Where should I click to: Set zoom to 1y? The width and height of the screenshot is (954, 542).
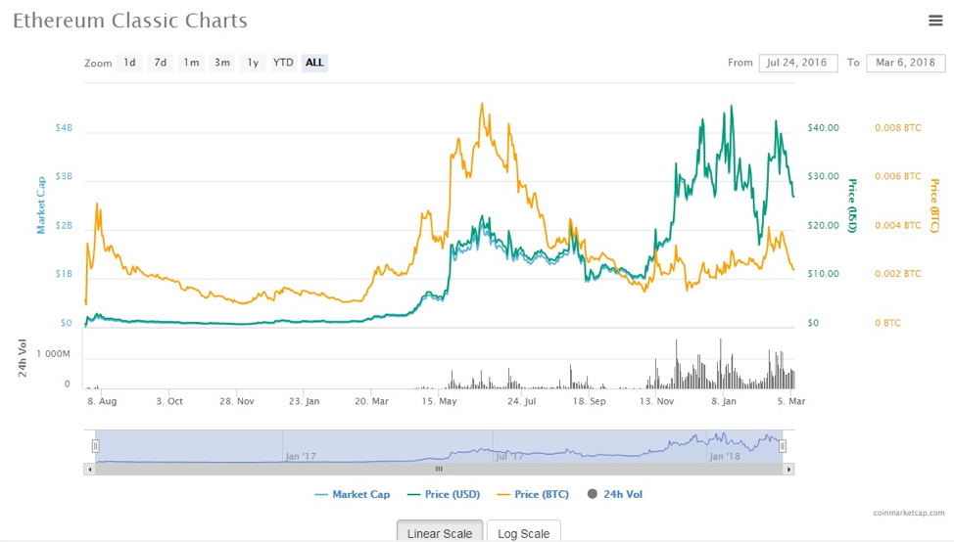pos(253,63)
